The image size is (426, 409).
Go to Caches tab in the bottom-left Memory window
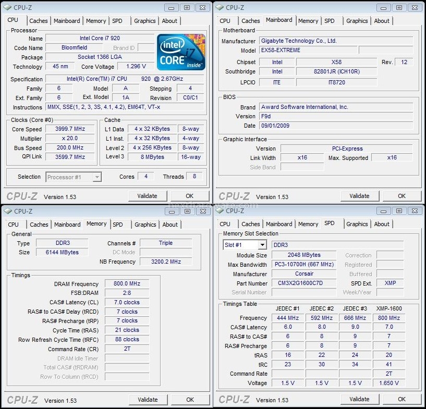coord(39,225)
